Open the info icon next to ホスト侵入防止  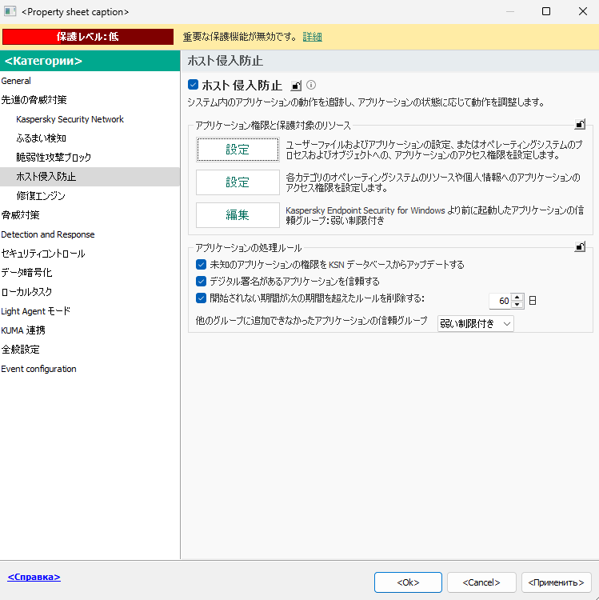pyautogui.click(x=311, y=85)
